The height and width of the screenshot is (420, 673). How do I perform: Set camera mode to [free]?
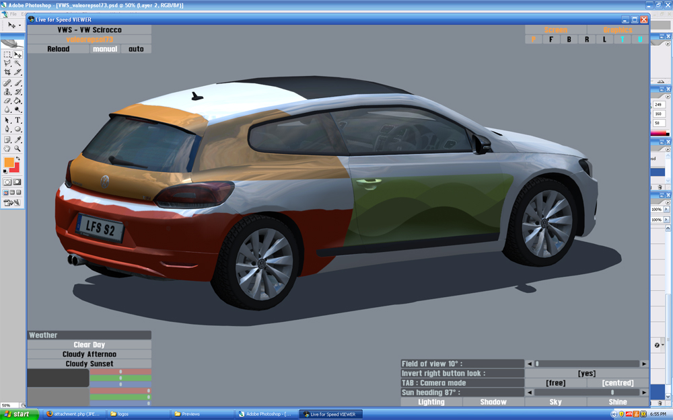[556, 383]
